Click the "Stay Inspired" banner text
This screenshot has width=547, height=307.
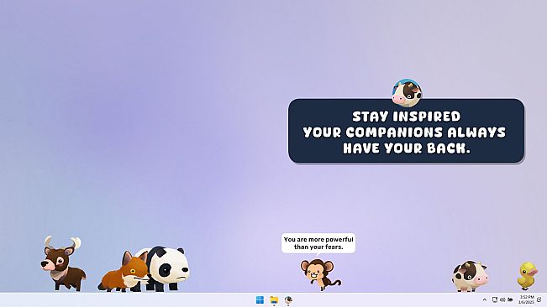pos(407,117)
